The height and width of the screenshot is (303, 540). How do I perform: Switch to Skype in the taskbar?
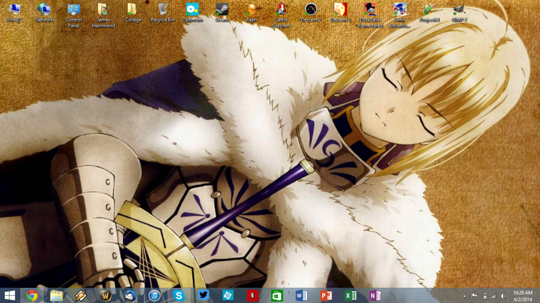[179, 296]
